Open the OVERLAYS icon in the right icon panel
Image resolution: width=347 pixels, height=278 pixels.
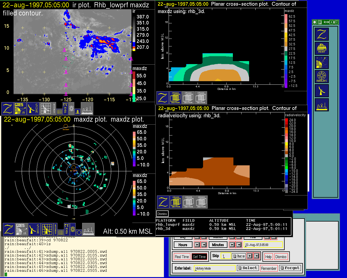(322, 77)
